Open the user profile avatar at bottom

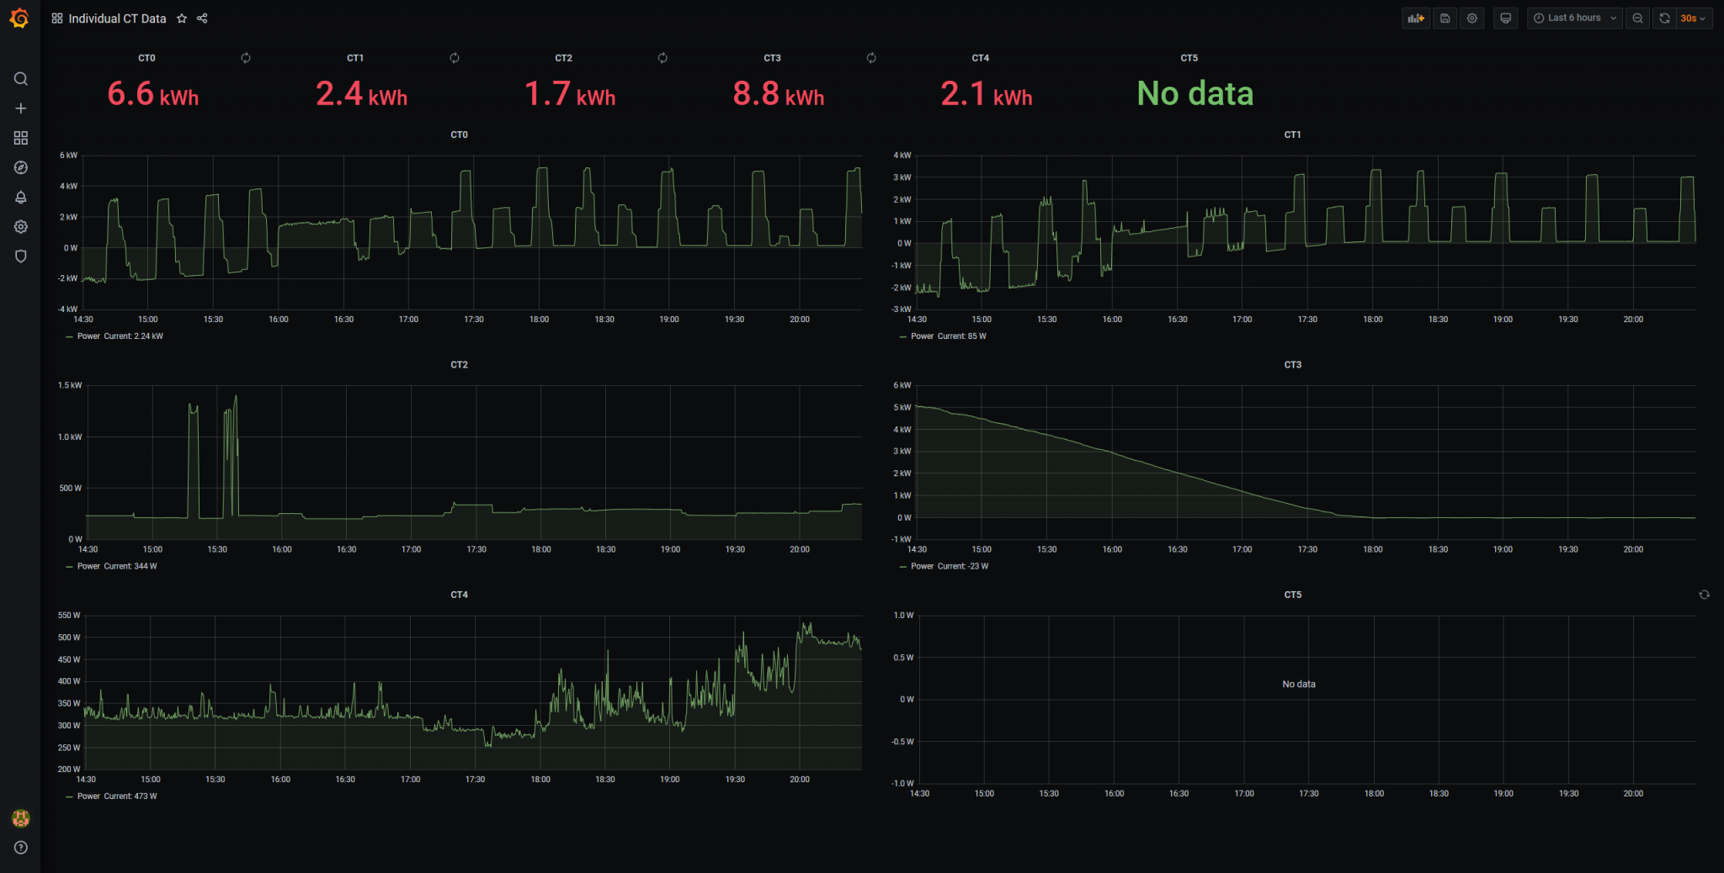(21, 817)
